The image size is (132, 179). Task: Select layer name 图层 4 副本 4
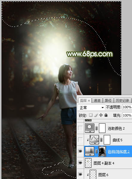click(x=104, y=163)
